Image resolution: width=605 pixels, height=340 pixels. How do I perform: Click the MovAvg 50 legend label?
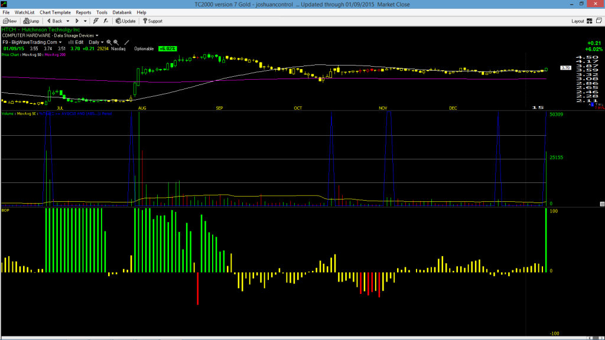pyautogui.click(x=31, y=55)
